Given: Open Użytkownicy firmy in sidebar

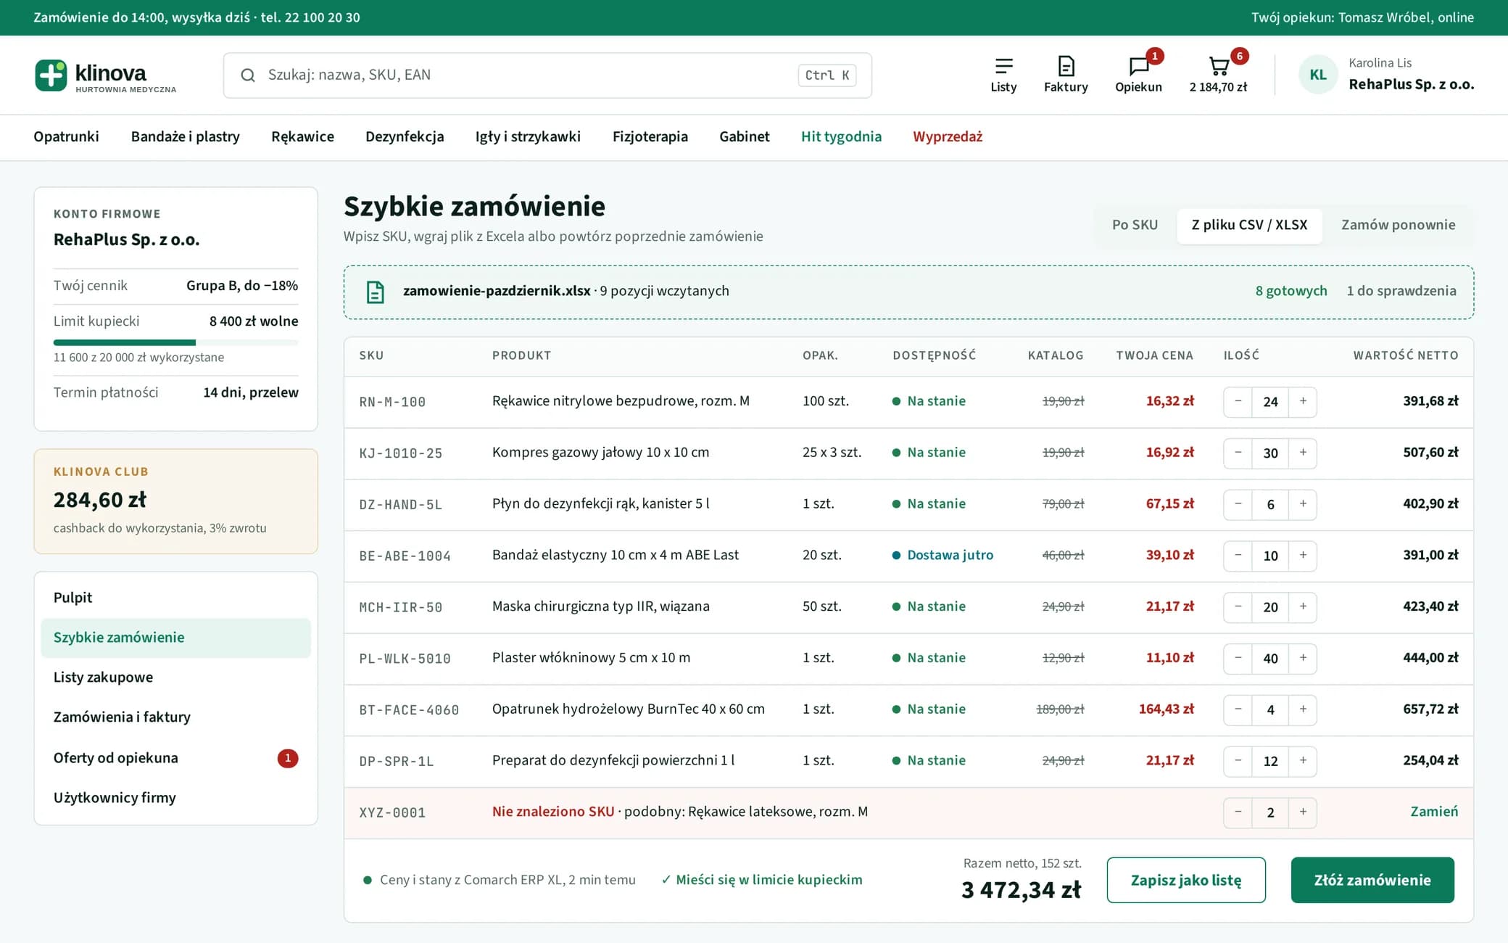Looking at the screenshot, I should 175,799.
